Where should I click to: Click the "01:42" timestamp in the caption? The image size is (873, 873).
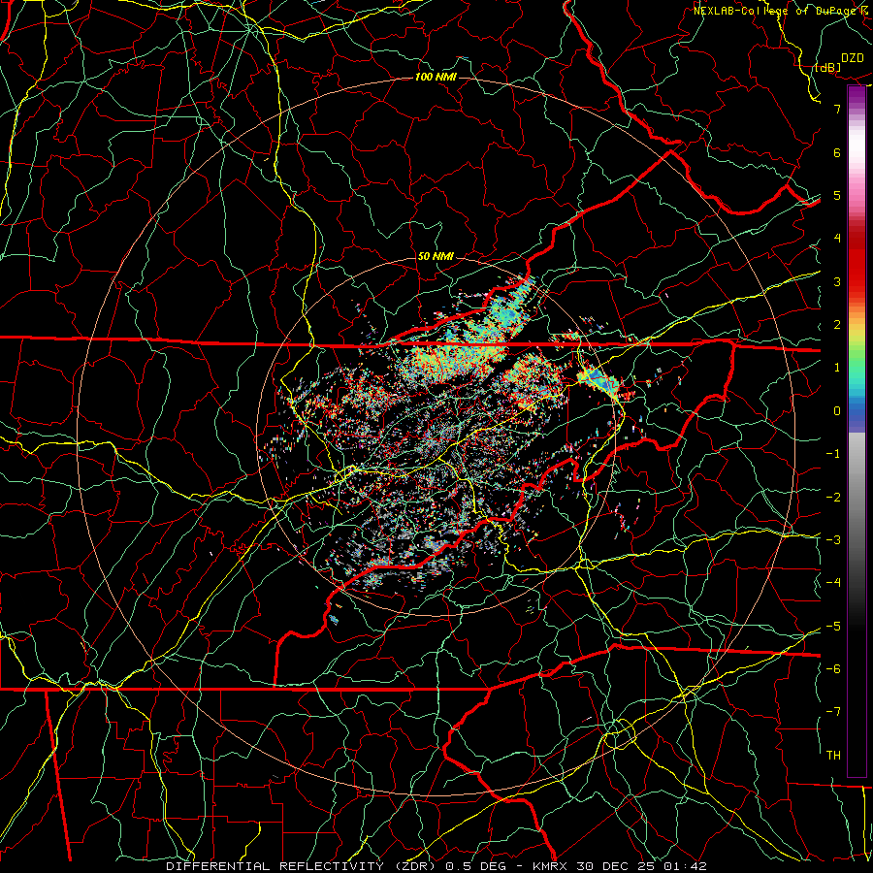coord(684,866)
